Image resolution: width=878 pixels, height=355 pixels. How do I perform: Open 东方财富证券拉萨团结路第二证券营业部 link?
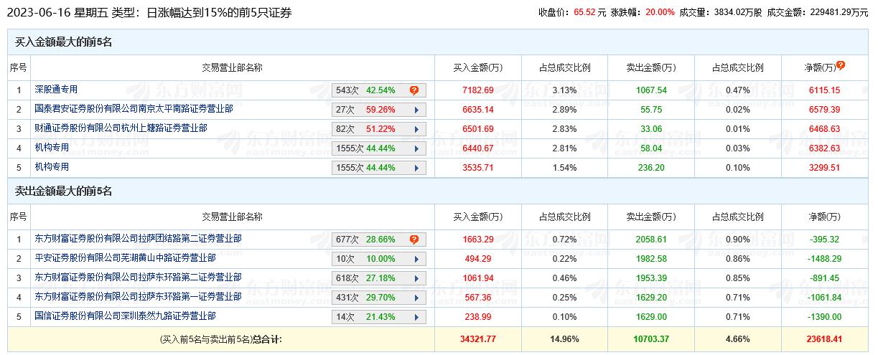point(138,239)
